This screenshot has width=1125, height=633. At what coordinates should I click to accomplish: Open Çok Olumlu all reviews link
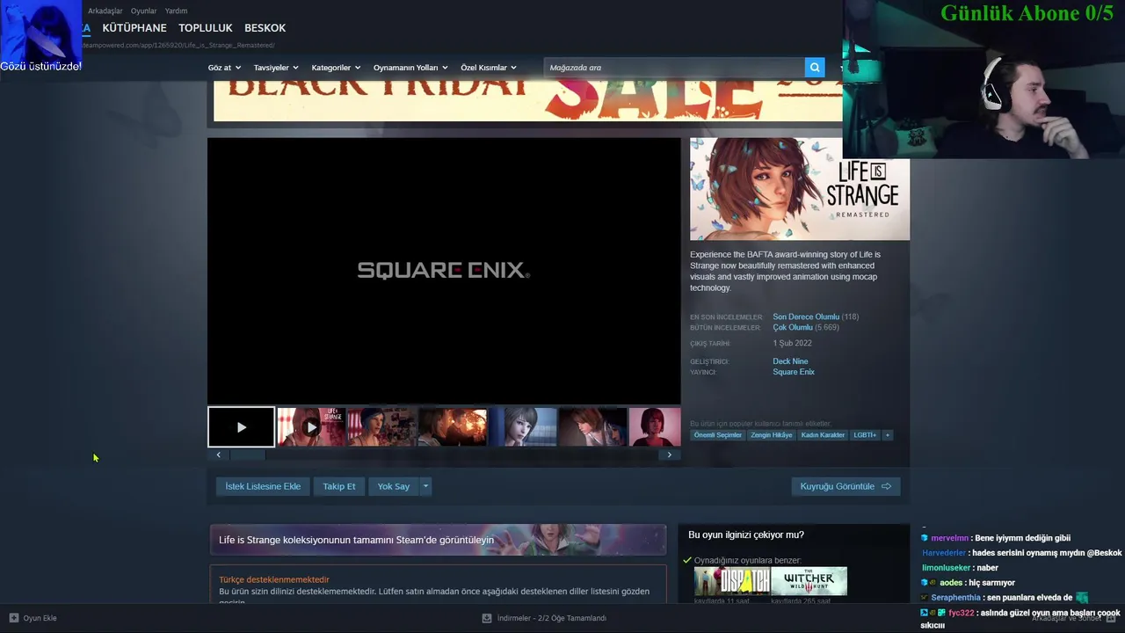pos(793,327)
